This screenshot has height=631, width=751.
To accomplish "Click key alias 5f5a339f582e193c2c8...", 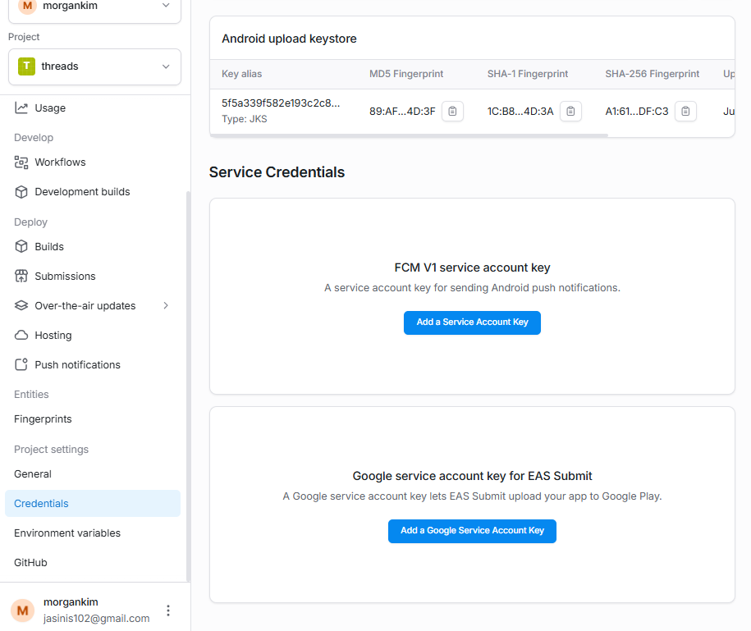I will 281,103.
